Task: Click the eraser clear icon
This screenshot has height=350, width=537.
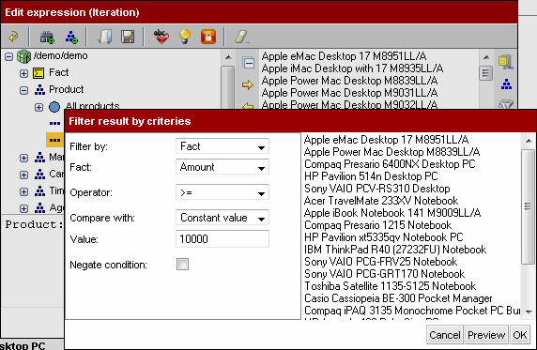Action: coord(242,37)
